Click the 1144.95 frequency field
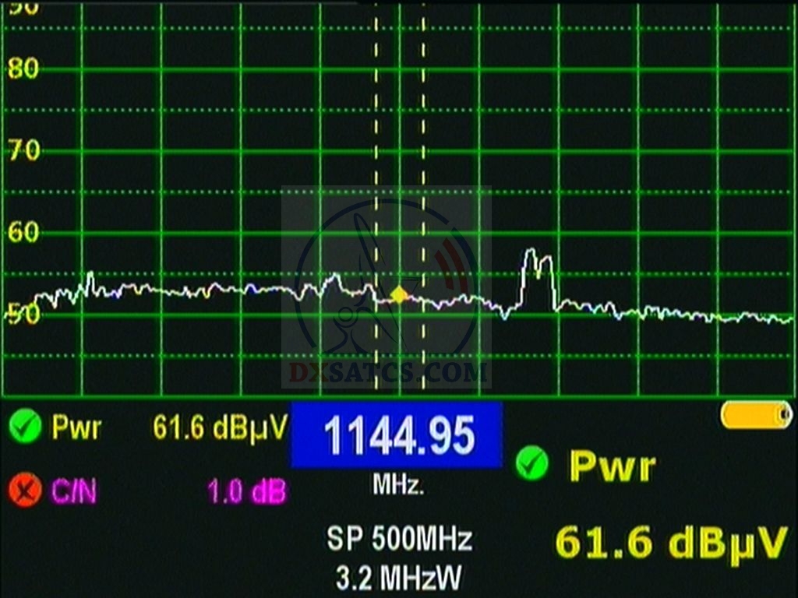The image size is (798, 598). click(x=397, y=434)
